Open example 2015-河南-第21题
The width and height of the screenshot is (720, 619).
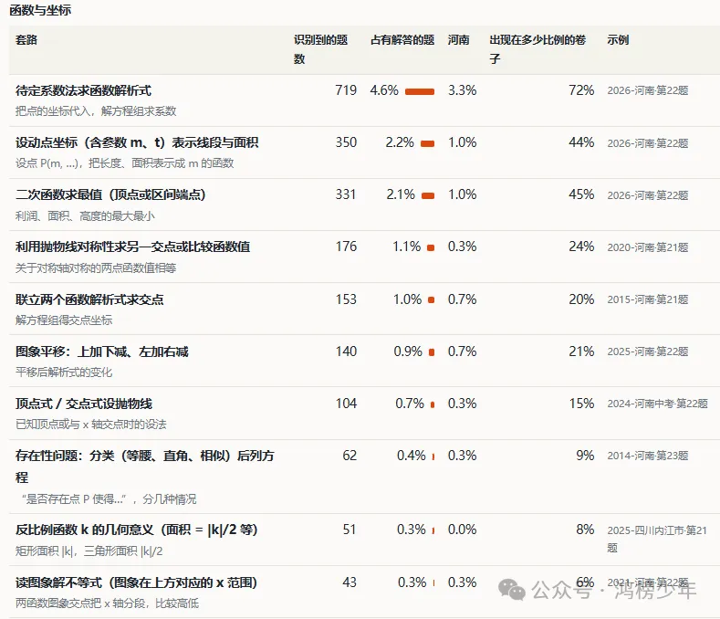[x=647, y=299]
